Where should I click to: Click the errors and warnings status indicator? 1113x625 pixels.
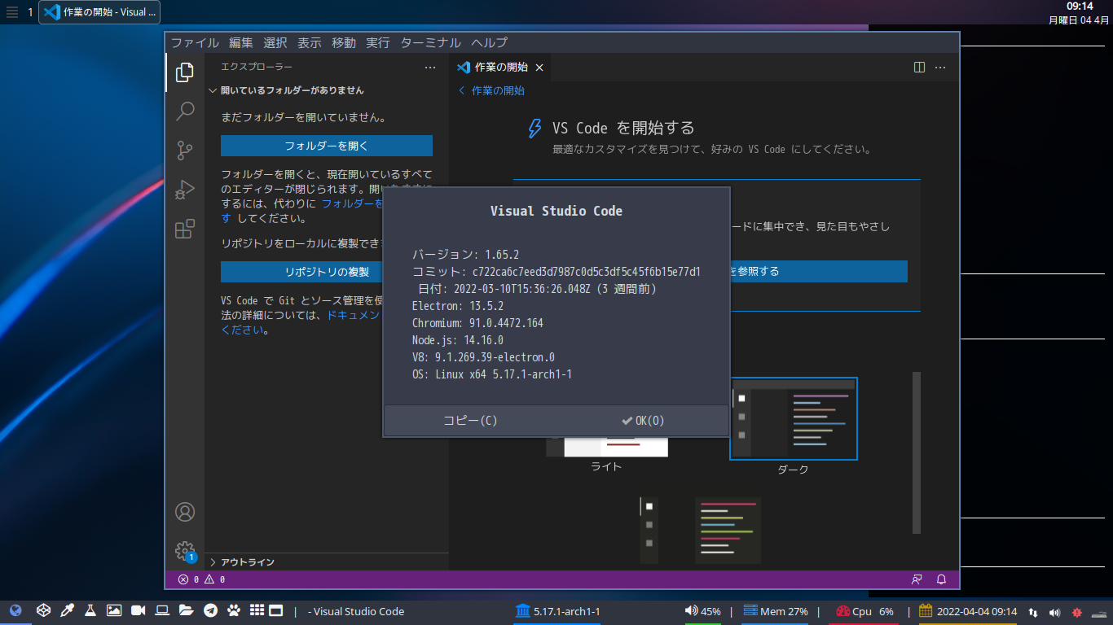pyautogui.click(x=201, y=579)
